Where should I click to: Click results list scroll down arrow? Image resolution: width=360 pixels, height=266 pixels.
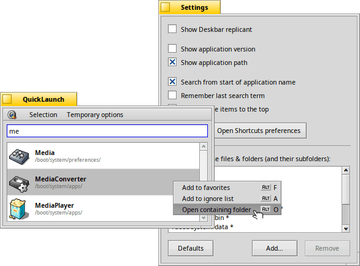click(x=204, y=218)
